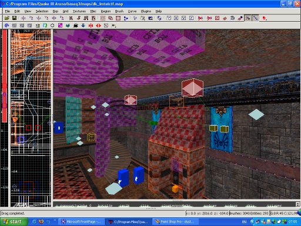Open the Curve menu
This screenshot has width=301, height=226.
pyautogui.click(x=132, y=11)
